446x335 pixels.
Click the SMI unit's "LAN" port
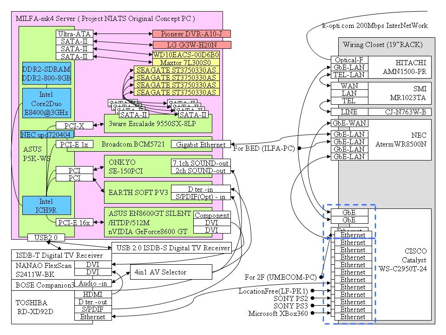[349, 93]
